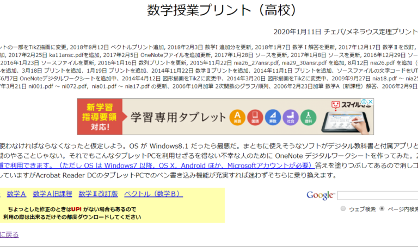Screen dimensions: 418x248
Task: Click the history entry 2017年2月5日 OneNoteファイルを追加更新
Action: [157, 55]
